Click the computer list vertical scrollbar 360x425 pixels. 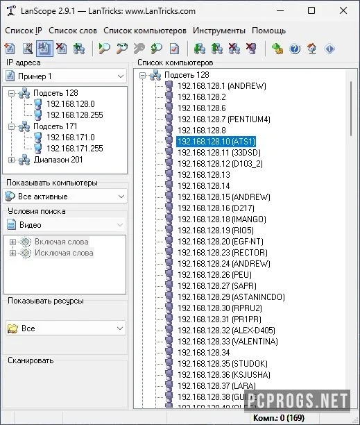351,238
